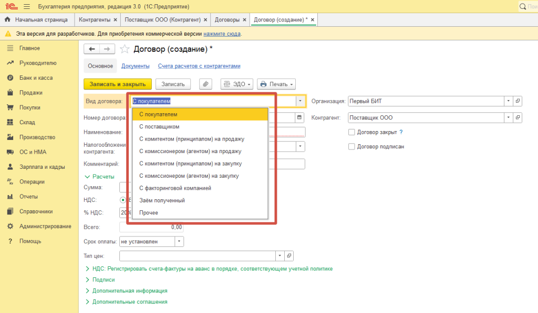Open the Банк и касса section

point(36,78)
